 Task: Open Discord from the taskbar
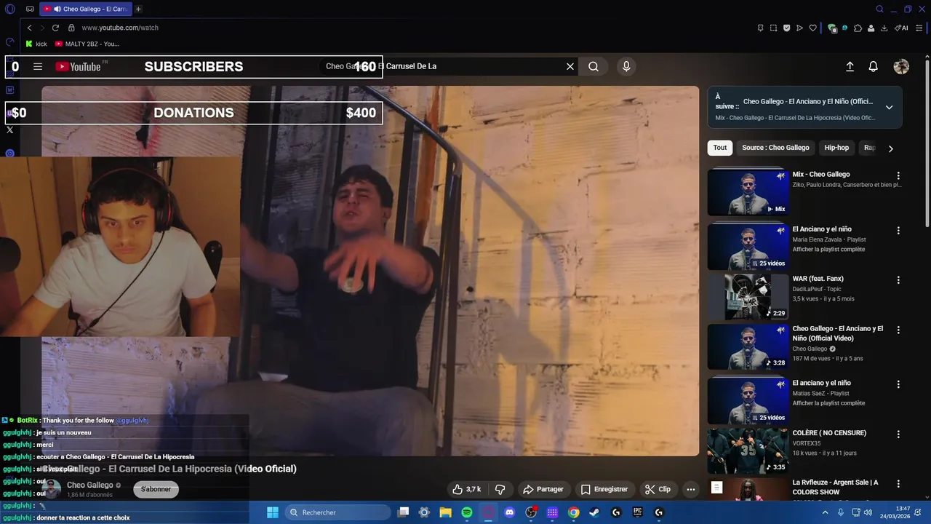pyautogui.click(x=509, y=512)
